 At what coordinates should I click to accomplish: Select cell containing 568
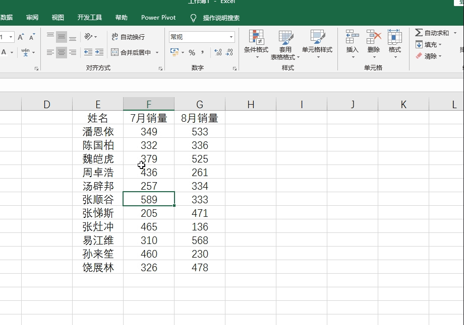(x=200, y=240)
